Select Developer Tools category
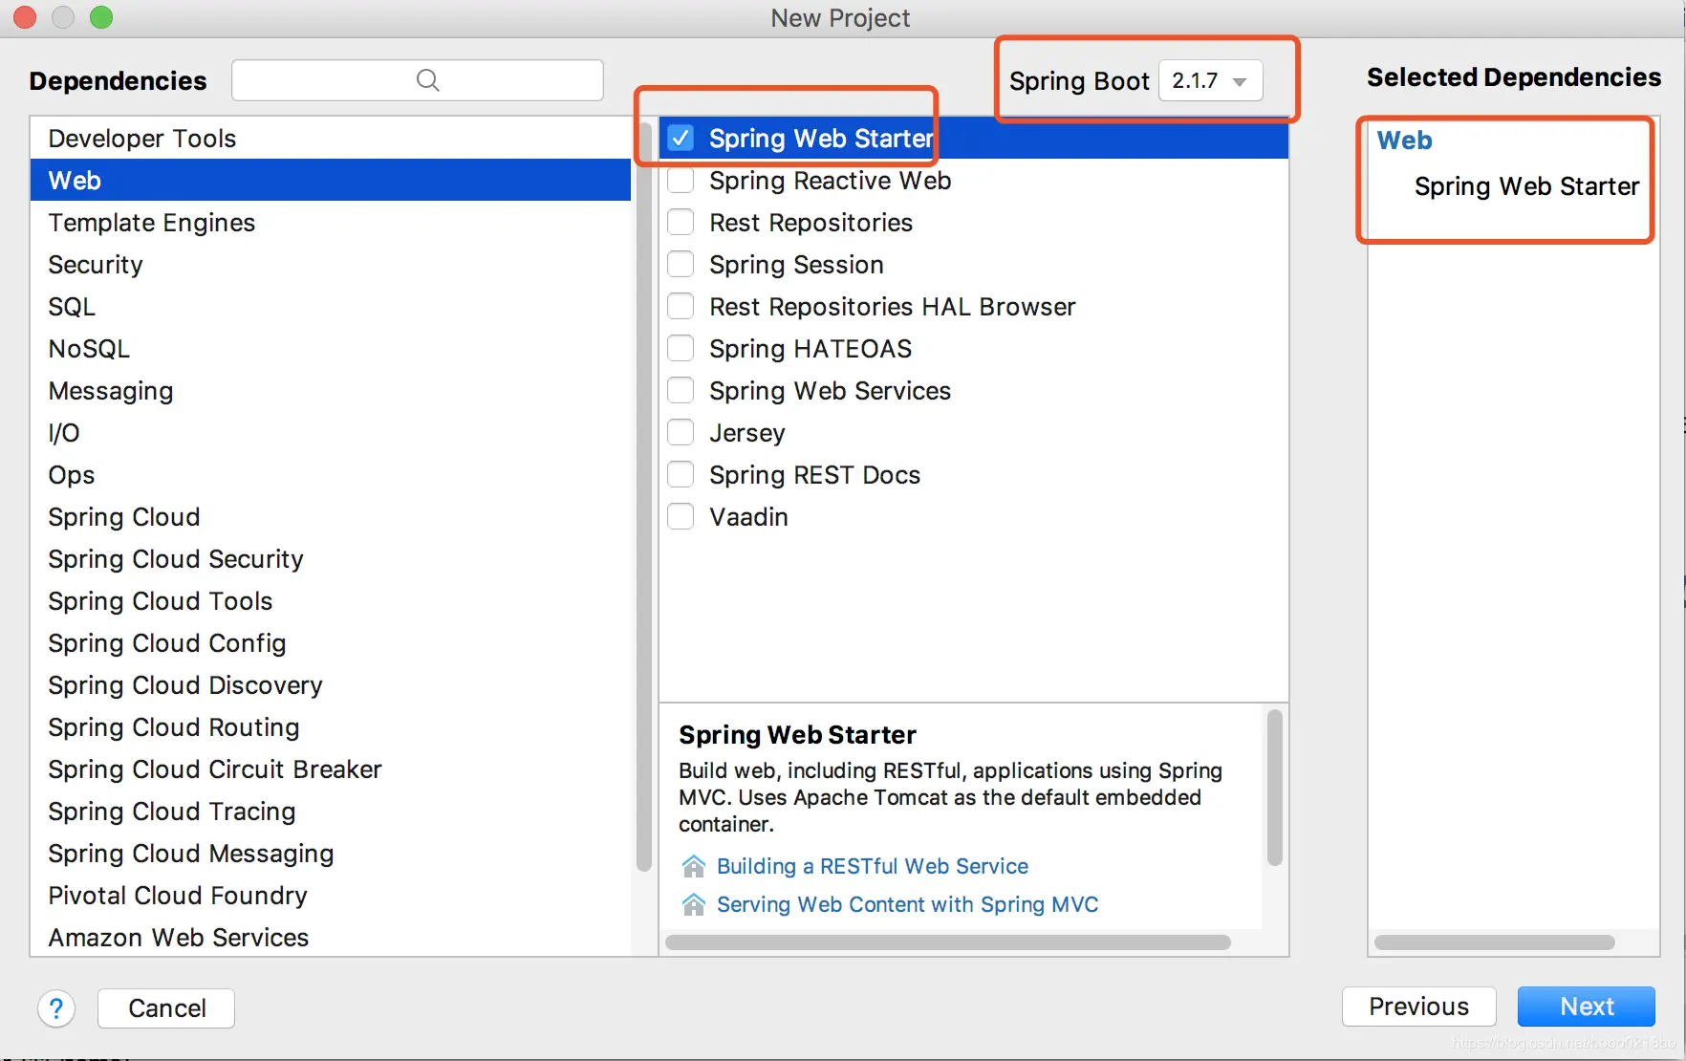Screen dimensions: 1686x1061 tap(331, 139)
